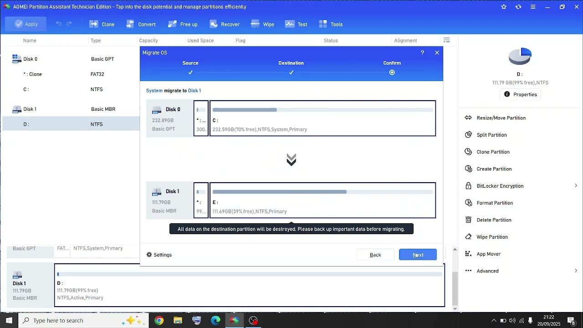Click the Destination step in wizard
This screenshot has width=583, height=328.
(291, 63)
